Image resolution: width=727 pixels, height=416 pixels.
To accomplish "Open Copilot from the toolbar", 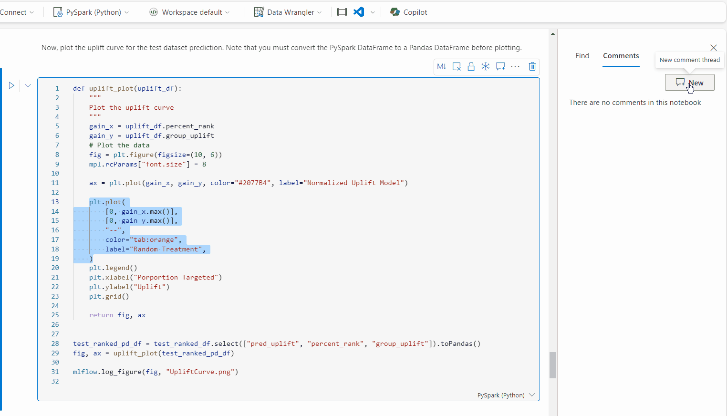I will (409, 12).
